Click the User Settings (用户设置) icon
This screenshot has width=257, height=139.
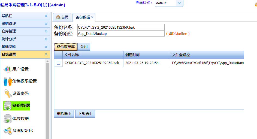7,69
